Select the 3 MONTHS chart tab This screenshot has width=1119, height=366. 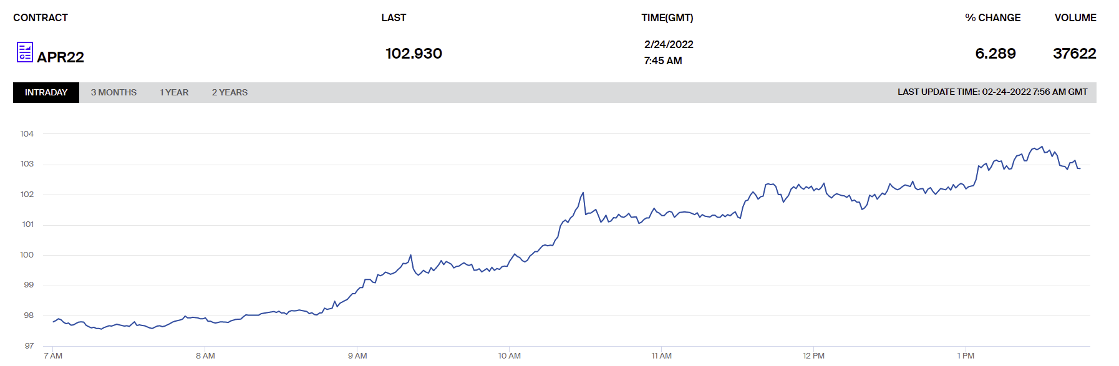coord(114,92)
